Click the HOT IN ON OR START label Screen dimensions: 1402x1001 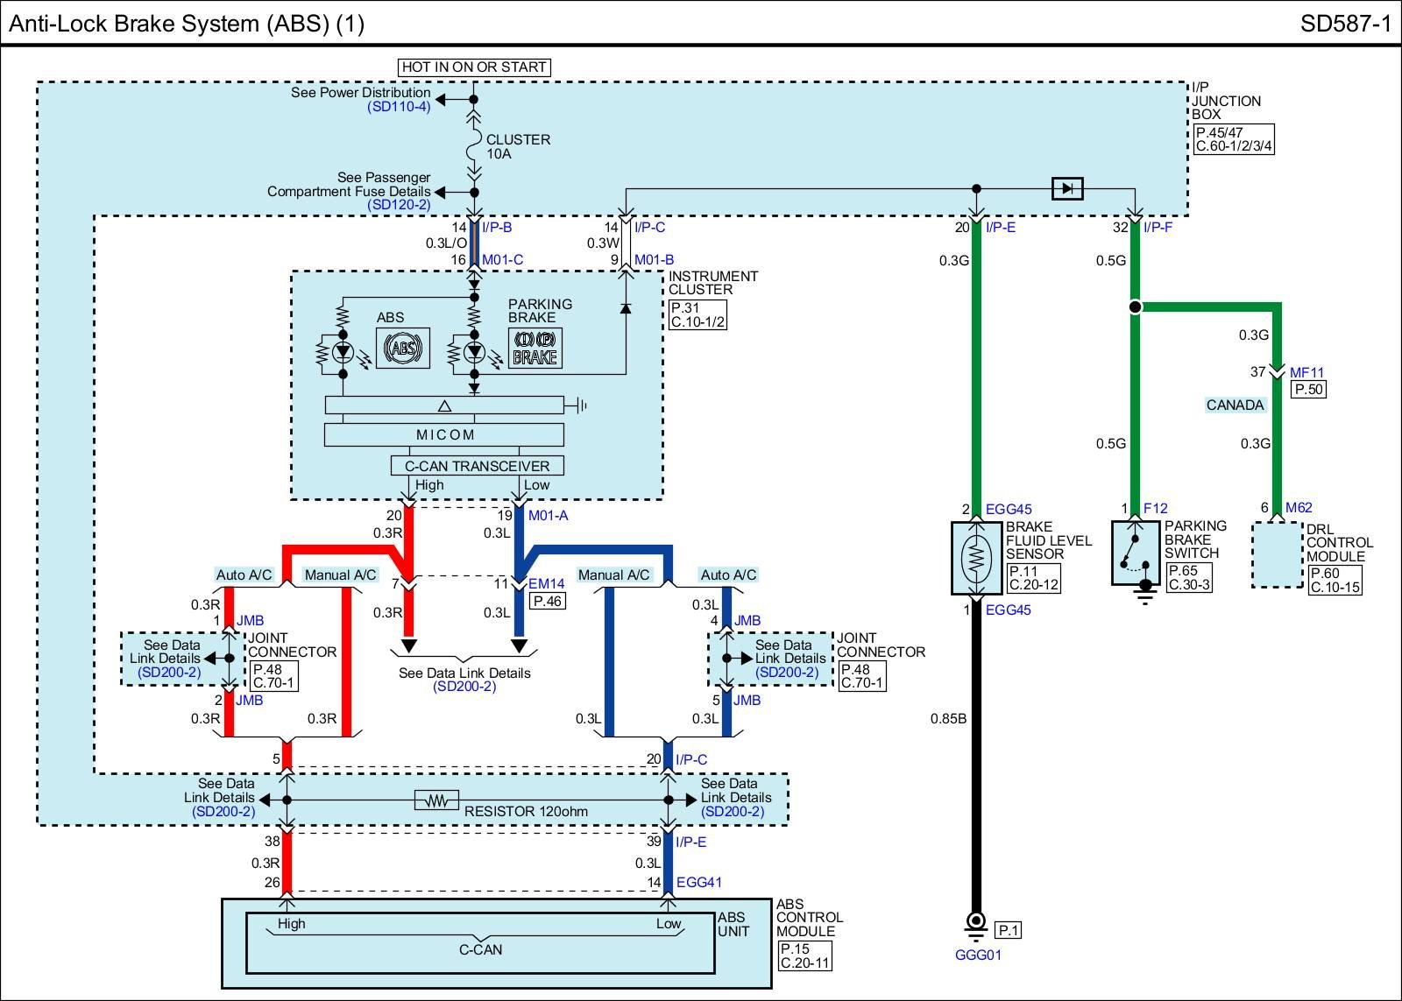coord(474,67)
